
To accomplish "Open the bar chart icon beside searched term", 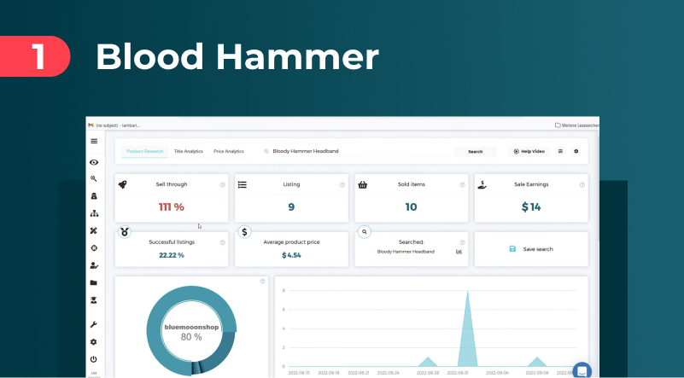I will 459,252.
